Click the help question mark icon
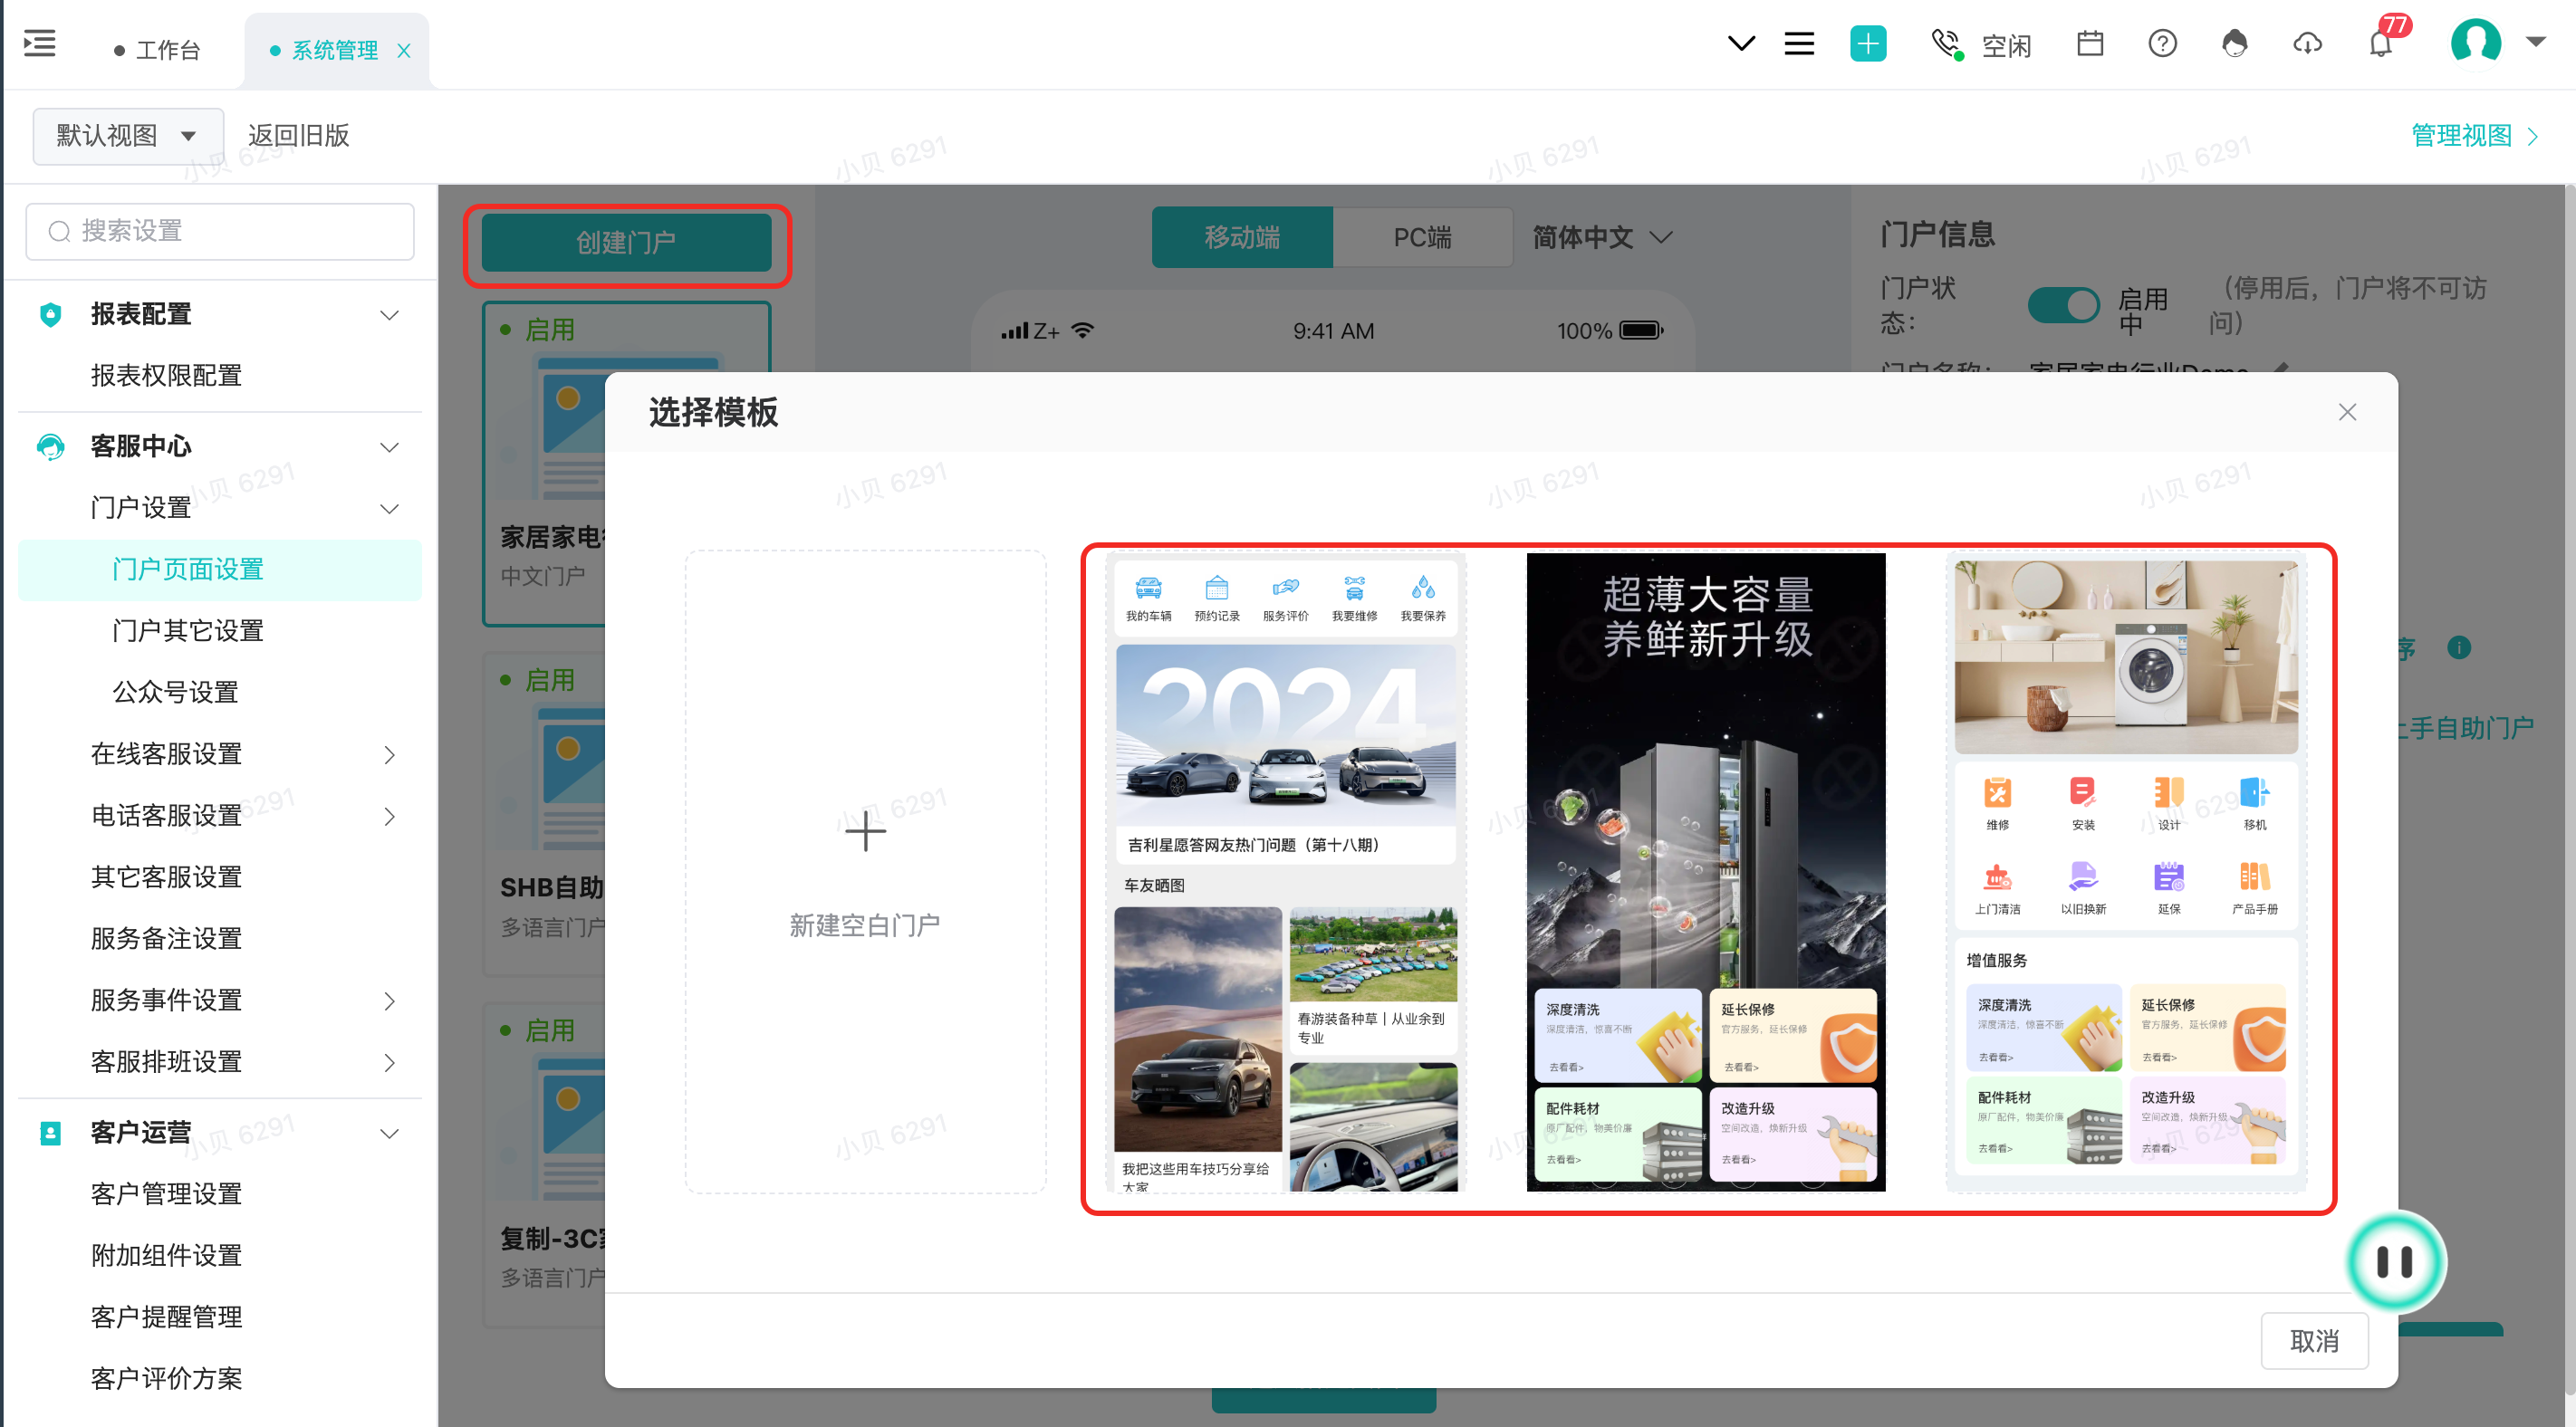The width and height of the screenshot is (2576, 1427). [x=2162, y=44]
